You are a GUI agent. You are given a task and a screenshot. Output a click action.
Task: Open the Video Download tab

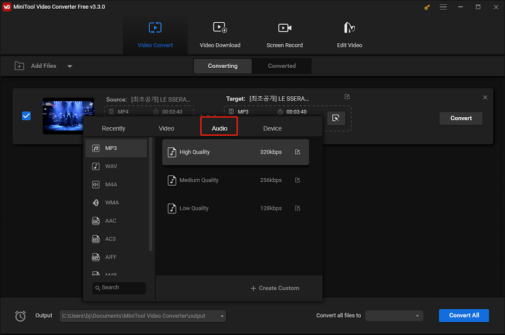(220, 35)
